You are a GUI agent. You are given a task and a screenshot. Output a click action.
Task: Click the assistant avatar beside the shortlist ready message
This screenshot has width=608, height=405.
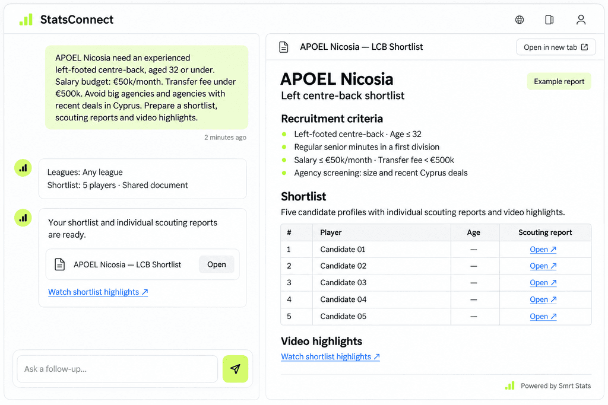[x=23, y=218]
